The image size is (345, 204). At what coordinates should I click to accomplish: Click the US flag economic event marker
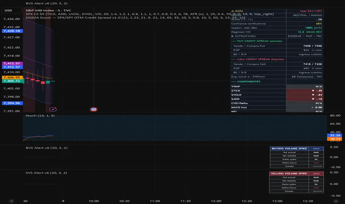point(94,109)
